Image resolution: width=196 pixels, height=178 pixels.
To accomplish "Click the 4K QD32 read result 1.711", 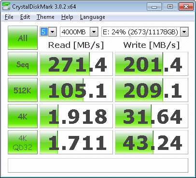I will [76, 142].
